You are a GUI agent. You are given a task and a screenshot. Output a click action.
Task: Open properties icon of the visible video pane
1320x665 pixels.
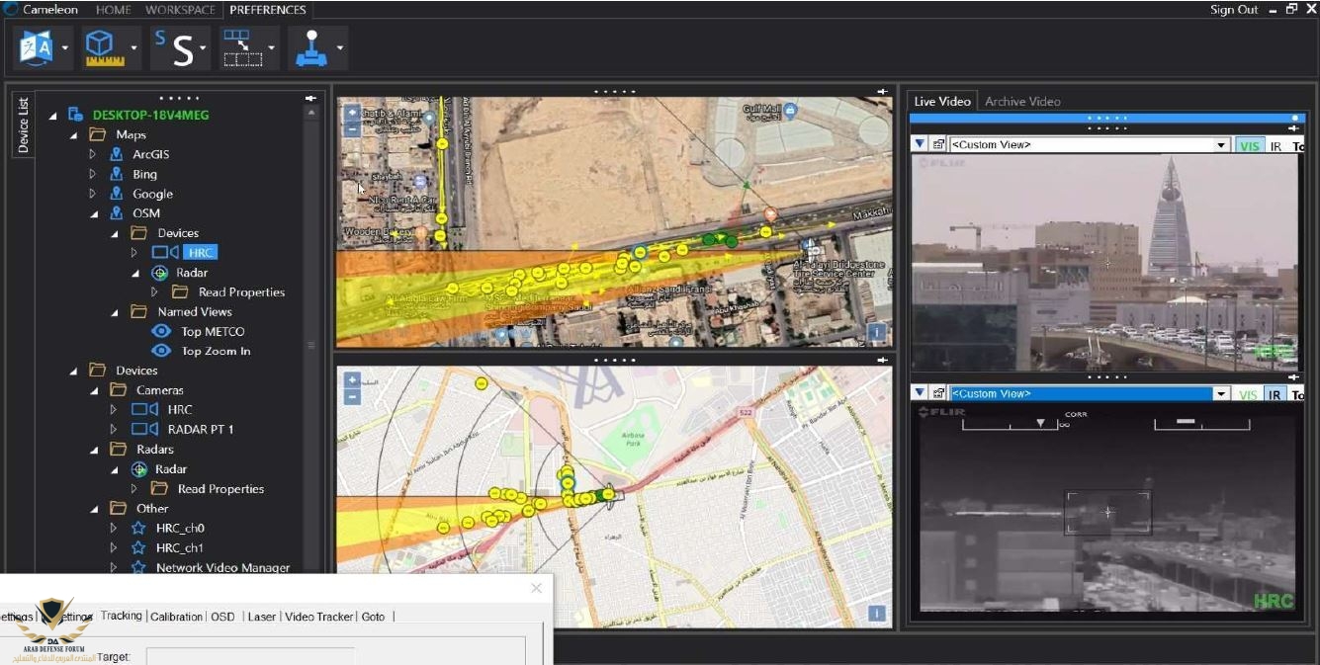point(938,144)
